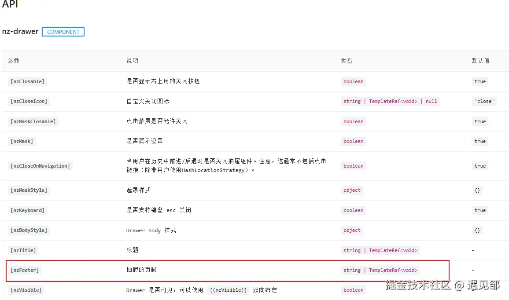509x300 pixels.
Task: Click the 默认值 column header
Action: [x=480, y=61]
